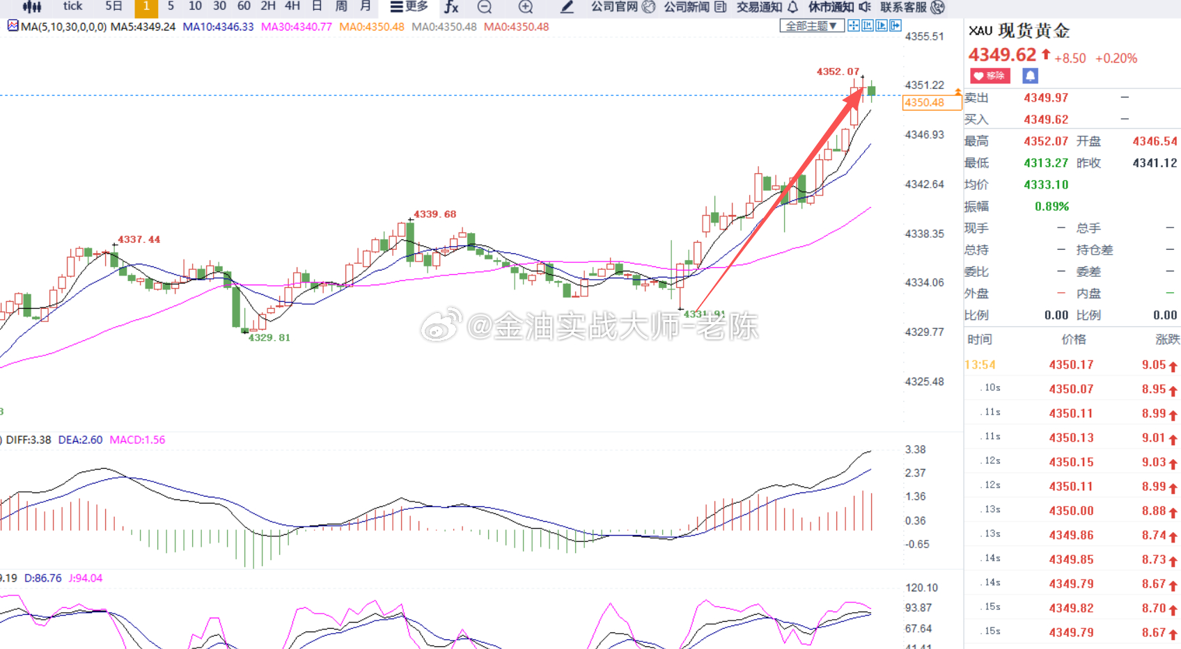
Task: Select the 4H period tab
Action: (292, 6)
